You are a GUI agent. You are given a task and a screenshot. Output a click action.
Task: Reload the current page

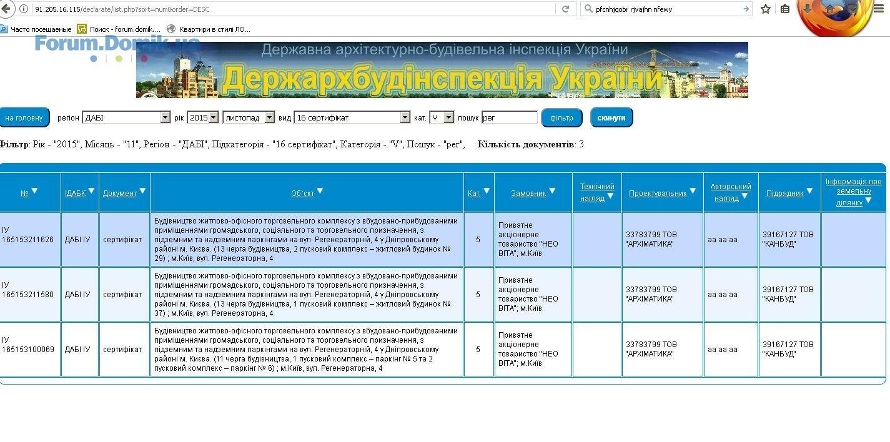pyautogui.click(x=566, y=9)
